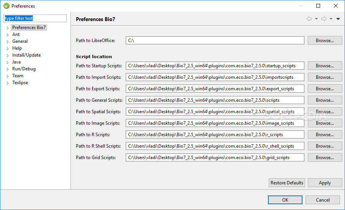Select Team in the preferences tree
The image size is (345, 210).
click(x=18, y=76)
